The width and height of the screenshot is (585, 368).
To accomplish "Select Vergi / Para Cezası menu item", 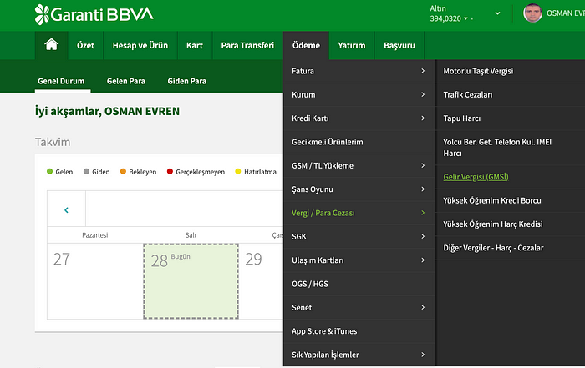I will [359, 213].
